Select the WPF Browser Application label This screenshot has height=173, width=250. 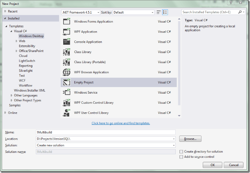pyautogui.click(x=91, y=72)
